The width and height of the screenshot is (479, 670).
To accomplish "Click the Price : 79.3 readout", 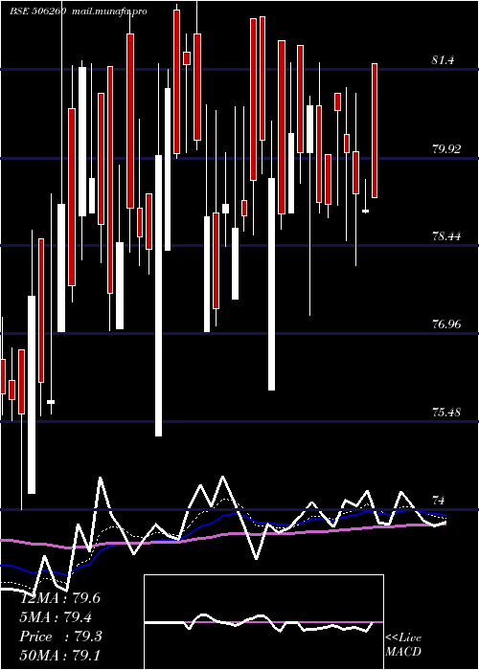I will [60, 636].
